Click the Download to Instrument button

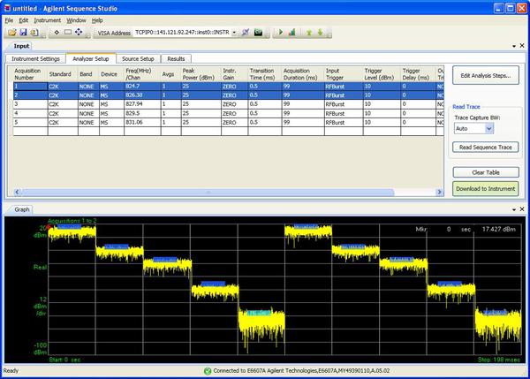pyautogui.click(x=486, y=188)
